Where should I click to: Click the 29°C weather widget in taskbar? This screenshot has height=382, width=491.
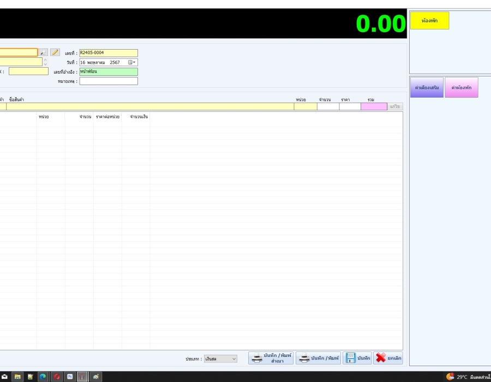click(469, 377)
